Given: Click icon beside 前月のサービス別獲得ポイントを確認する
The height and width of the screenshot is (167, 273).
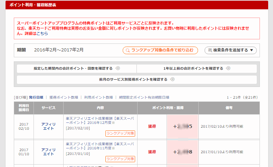Looking at the screenshot, I should [x=172, y=79].
